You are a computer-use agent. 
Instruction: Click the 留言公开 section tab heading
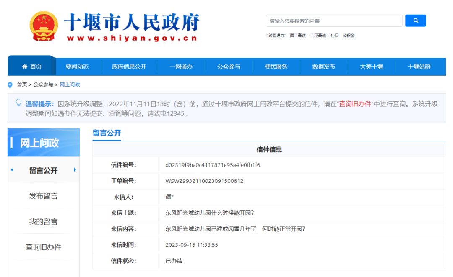click(x=107, y=133)
